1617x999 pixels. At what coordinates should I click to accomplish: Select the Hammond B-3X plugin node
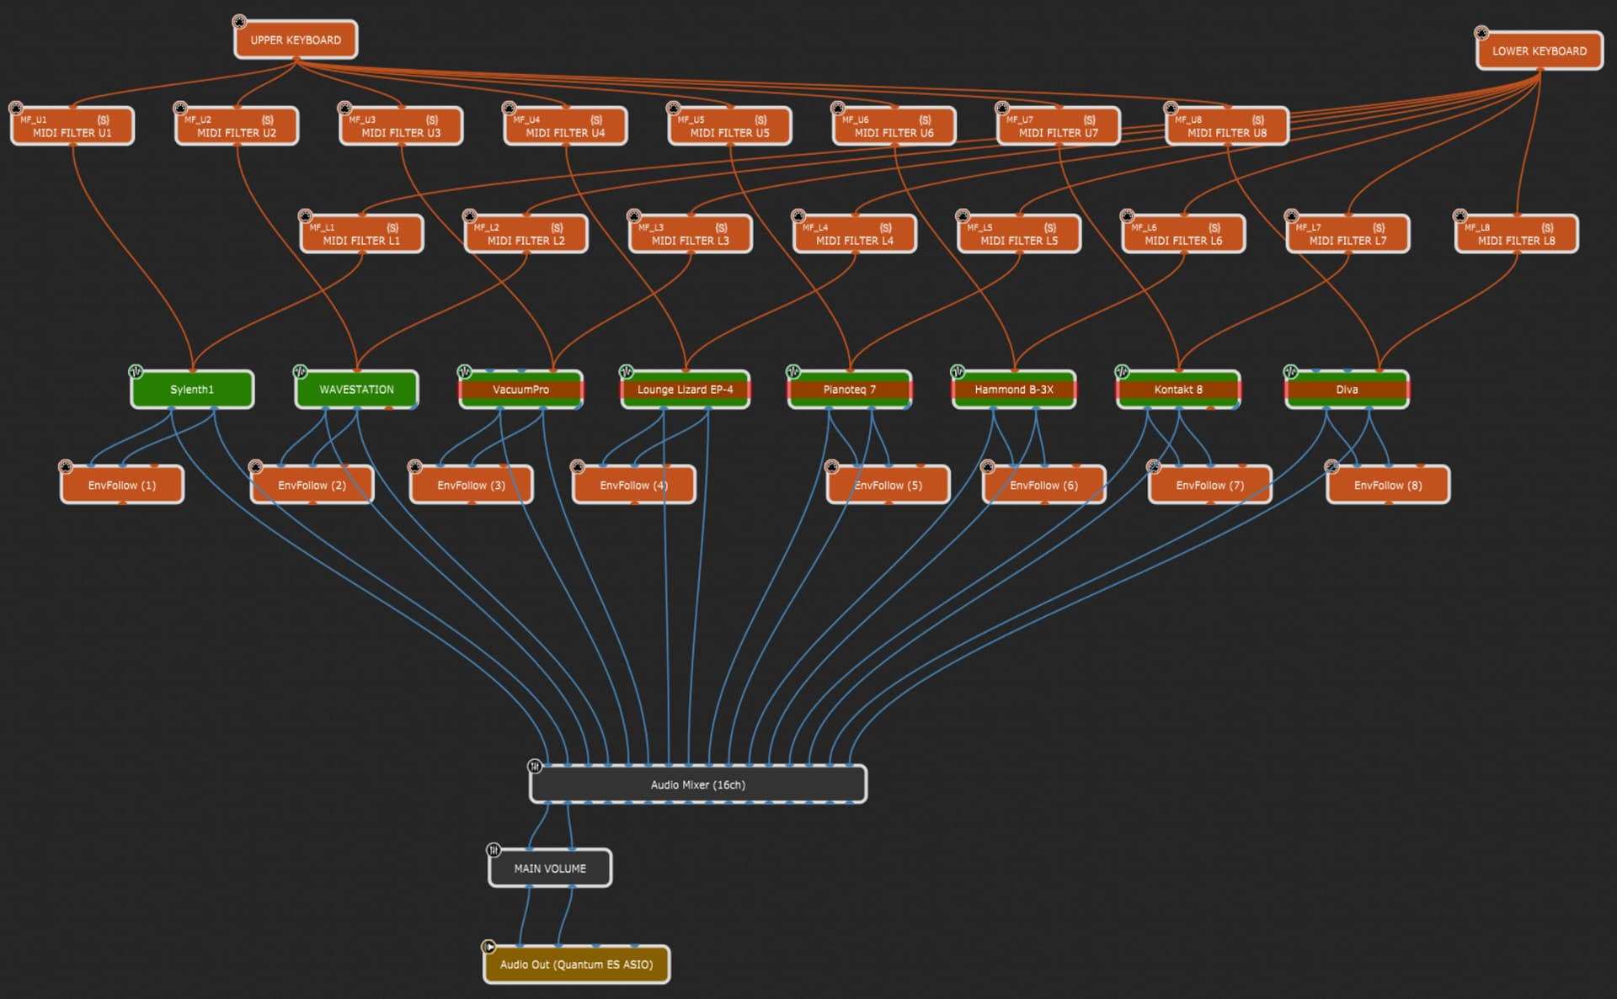pos(1014,390)
